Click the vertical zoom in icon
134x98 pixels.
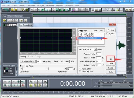pos(45,82)
